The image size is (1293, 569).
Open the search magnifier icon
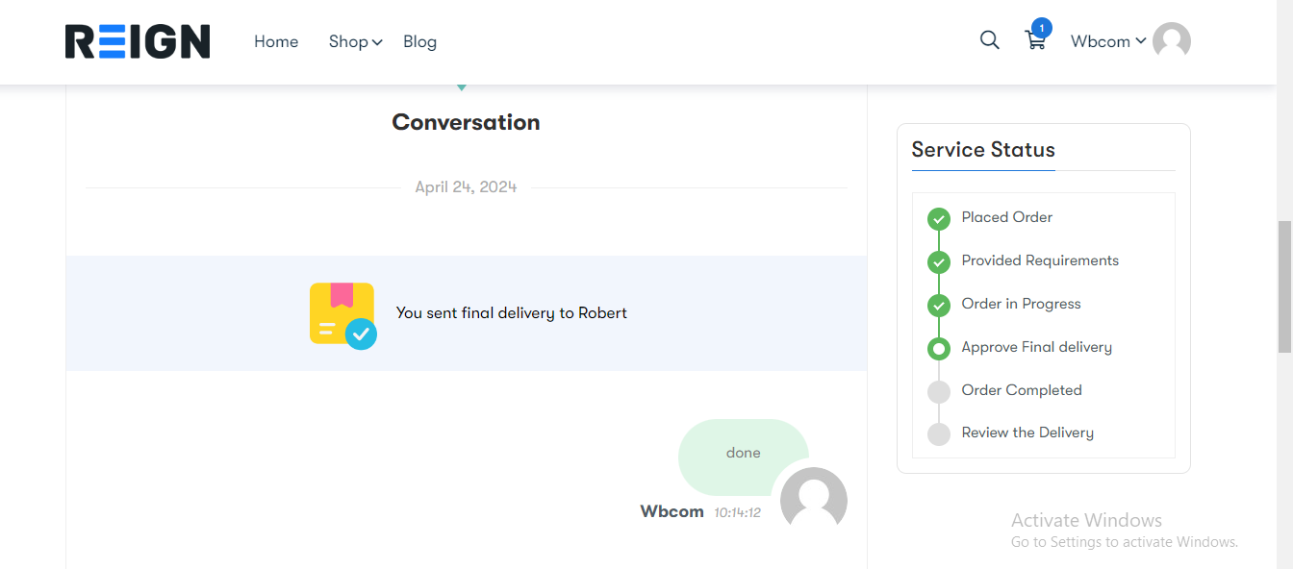coord(989,40)
